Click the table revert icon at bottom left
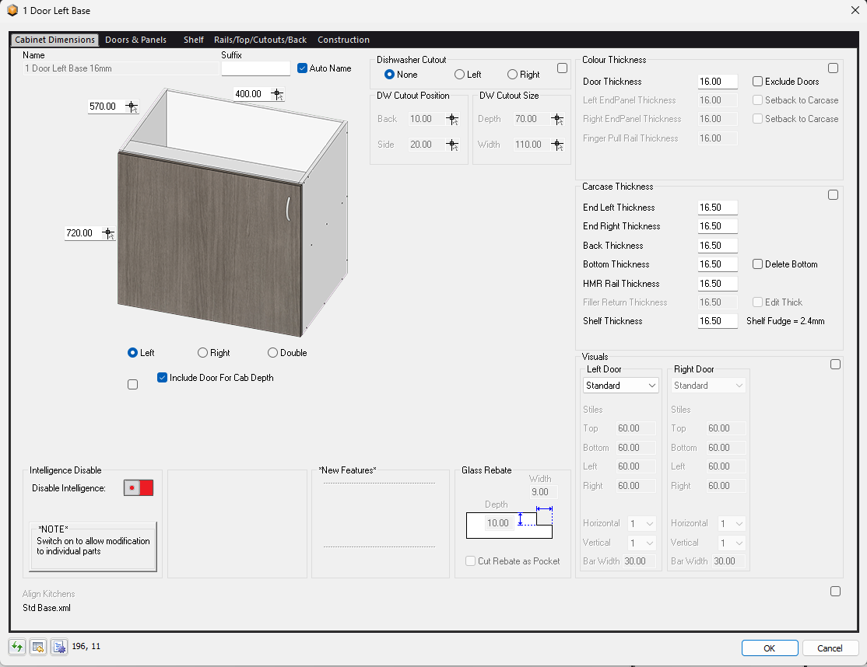 pos(38,647)
